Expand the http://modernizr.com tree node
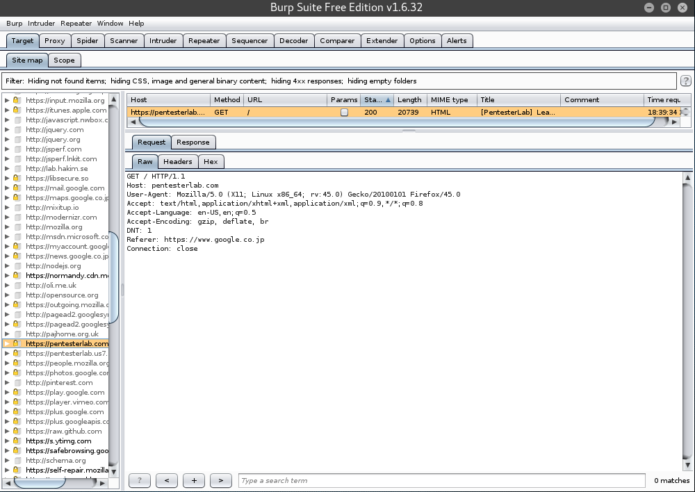Screen dimensions: 695x492 (7, 218)
